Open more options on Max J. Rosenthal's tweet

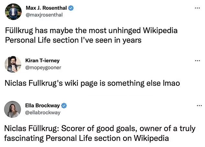coord(197,8)
